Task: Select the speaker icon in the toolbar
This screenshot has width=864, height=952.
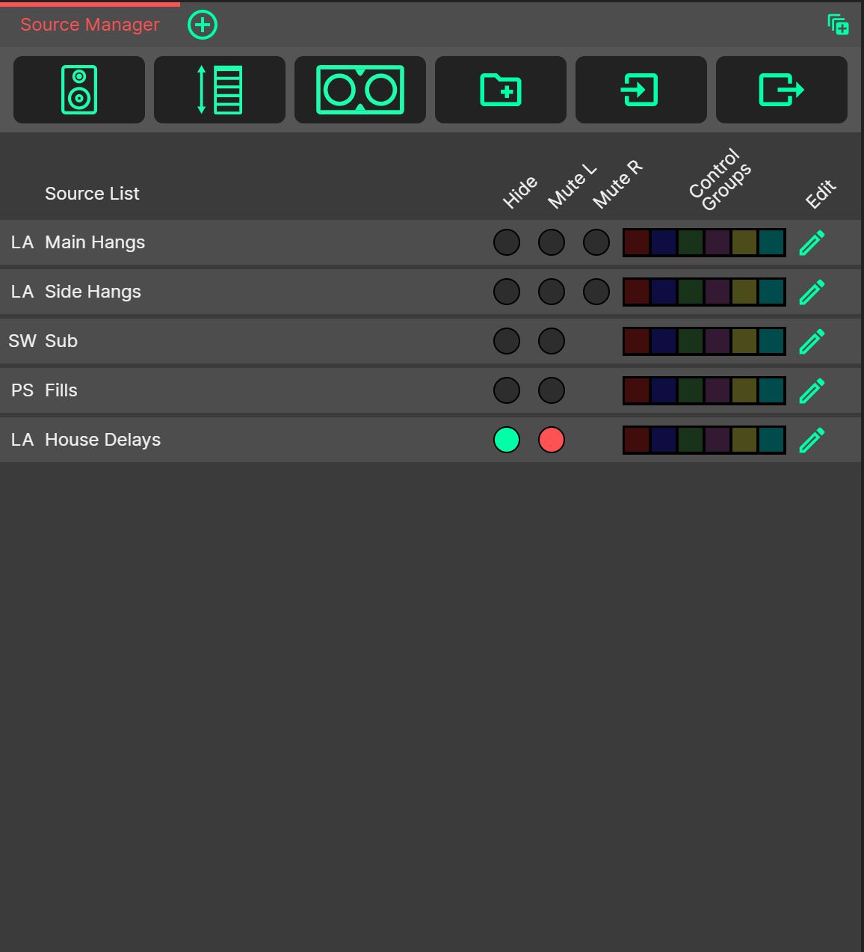Action: coord(78,89)
